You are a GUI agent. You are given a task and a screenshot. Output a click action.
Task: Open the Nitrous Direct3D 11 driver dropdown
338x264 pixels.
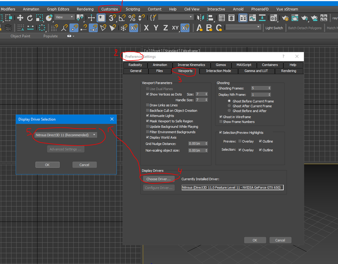[x=66, y=135]
